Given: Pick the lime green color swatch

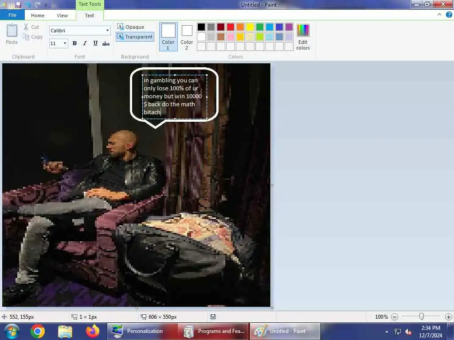Looking at the screenshot, I should (x=260, y=36).
